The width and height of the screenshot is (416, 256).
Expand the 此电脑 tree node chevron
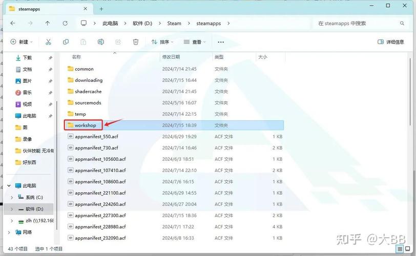tap(9, 185)
